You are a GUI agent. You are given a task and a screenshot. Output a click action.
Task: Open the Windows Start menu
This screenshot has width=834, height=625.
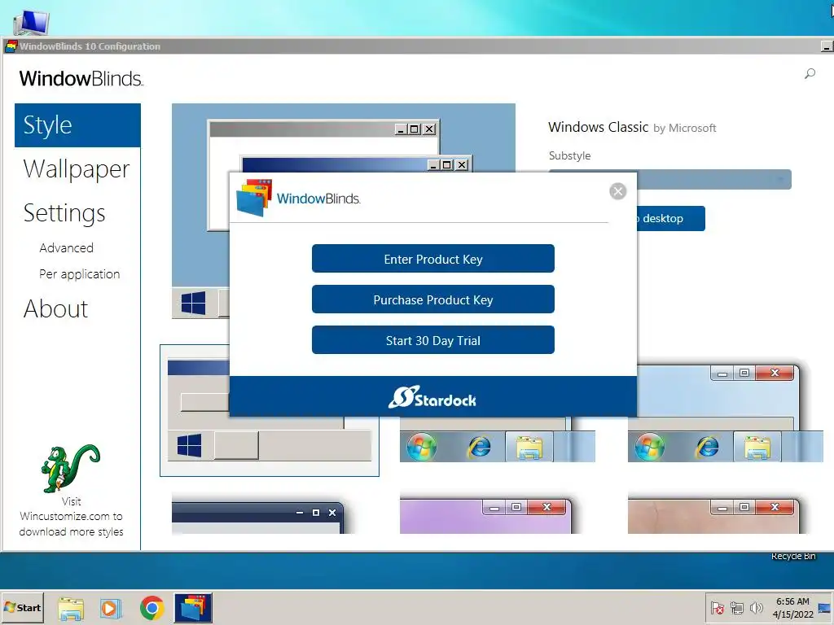click(22, 607)
